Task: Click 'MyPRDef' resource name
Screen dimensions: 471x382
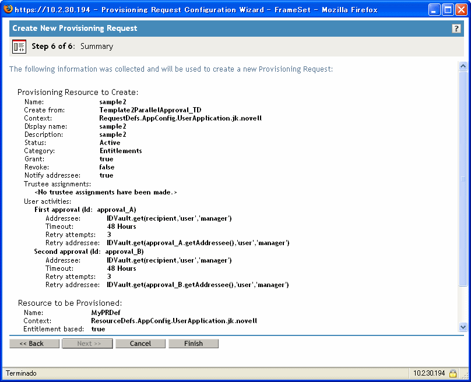Action: point(106,313)
